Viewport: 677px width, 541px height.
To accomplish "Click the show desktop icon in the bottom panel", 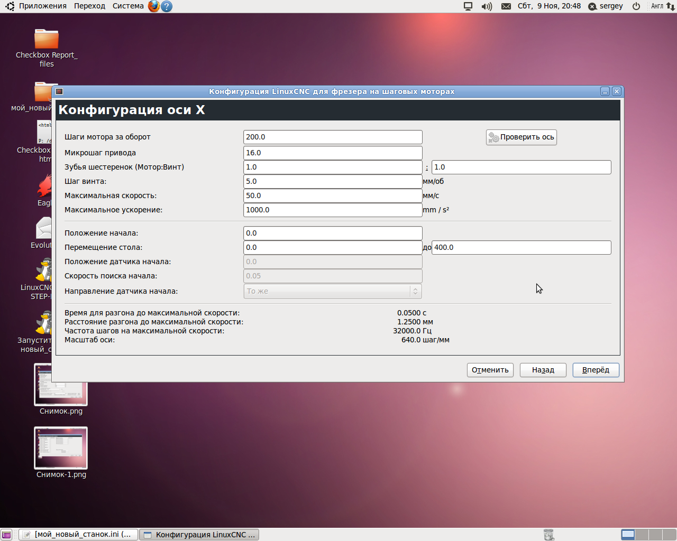I will click(x=6, y=535).
